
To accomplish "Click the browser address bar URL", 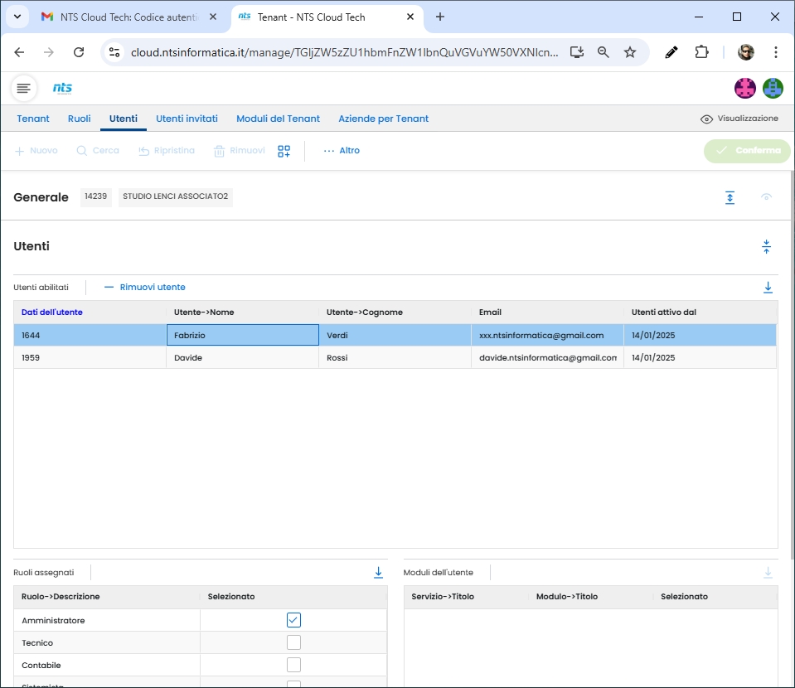I will 344,52.
